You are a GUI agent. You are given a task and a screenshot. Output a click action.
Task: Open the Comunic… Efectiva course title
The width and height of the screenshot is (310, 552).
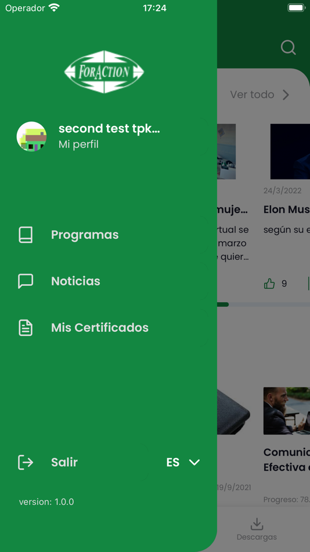click(286, 460)
